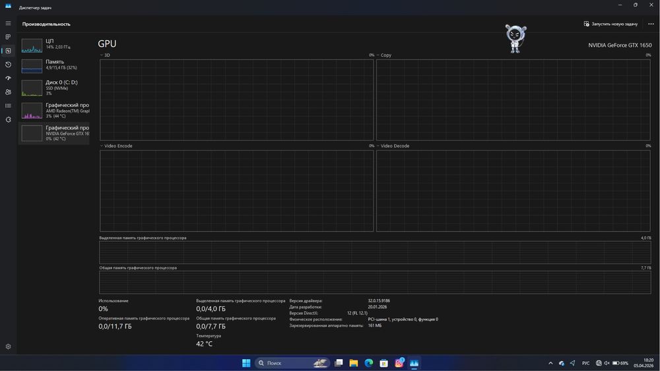Select the AMD Radeon graphics processor item

[x=54, y=110]
